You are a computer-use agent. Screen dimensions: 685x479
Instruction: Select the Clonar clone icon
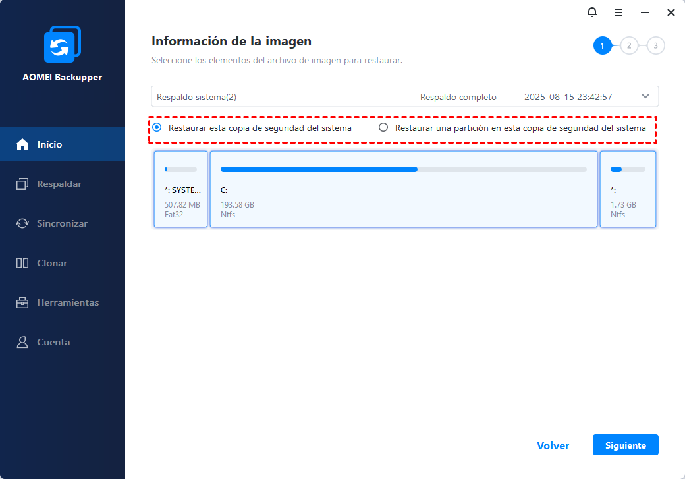[x=22, y=263]
